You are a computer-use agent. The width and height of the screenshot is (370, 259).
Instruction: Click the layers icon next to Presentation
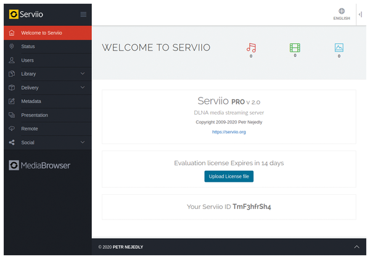pos(12,115)
